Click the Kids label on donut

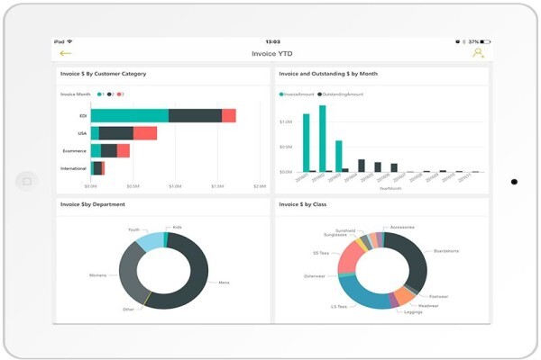click(177, 227)
